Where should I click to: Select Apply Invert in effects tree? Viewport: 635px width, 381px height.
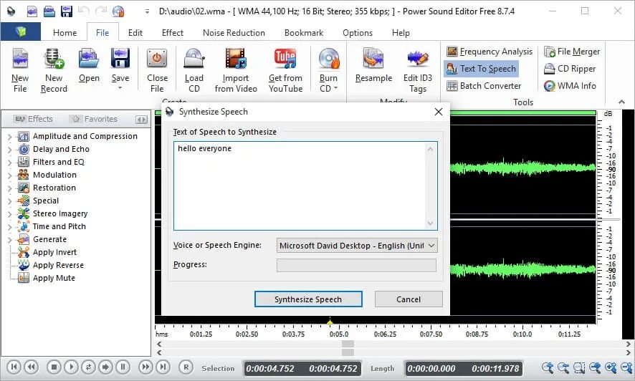tap(54, 252)
